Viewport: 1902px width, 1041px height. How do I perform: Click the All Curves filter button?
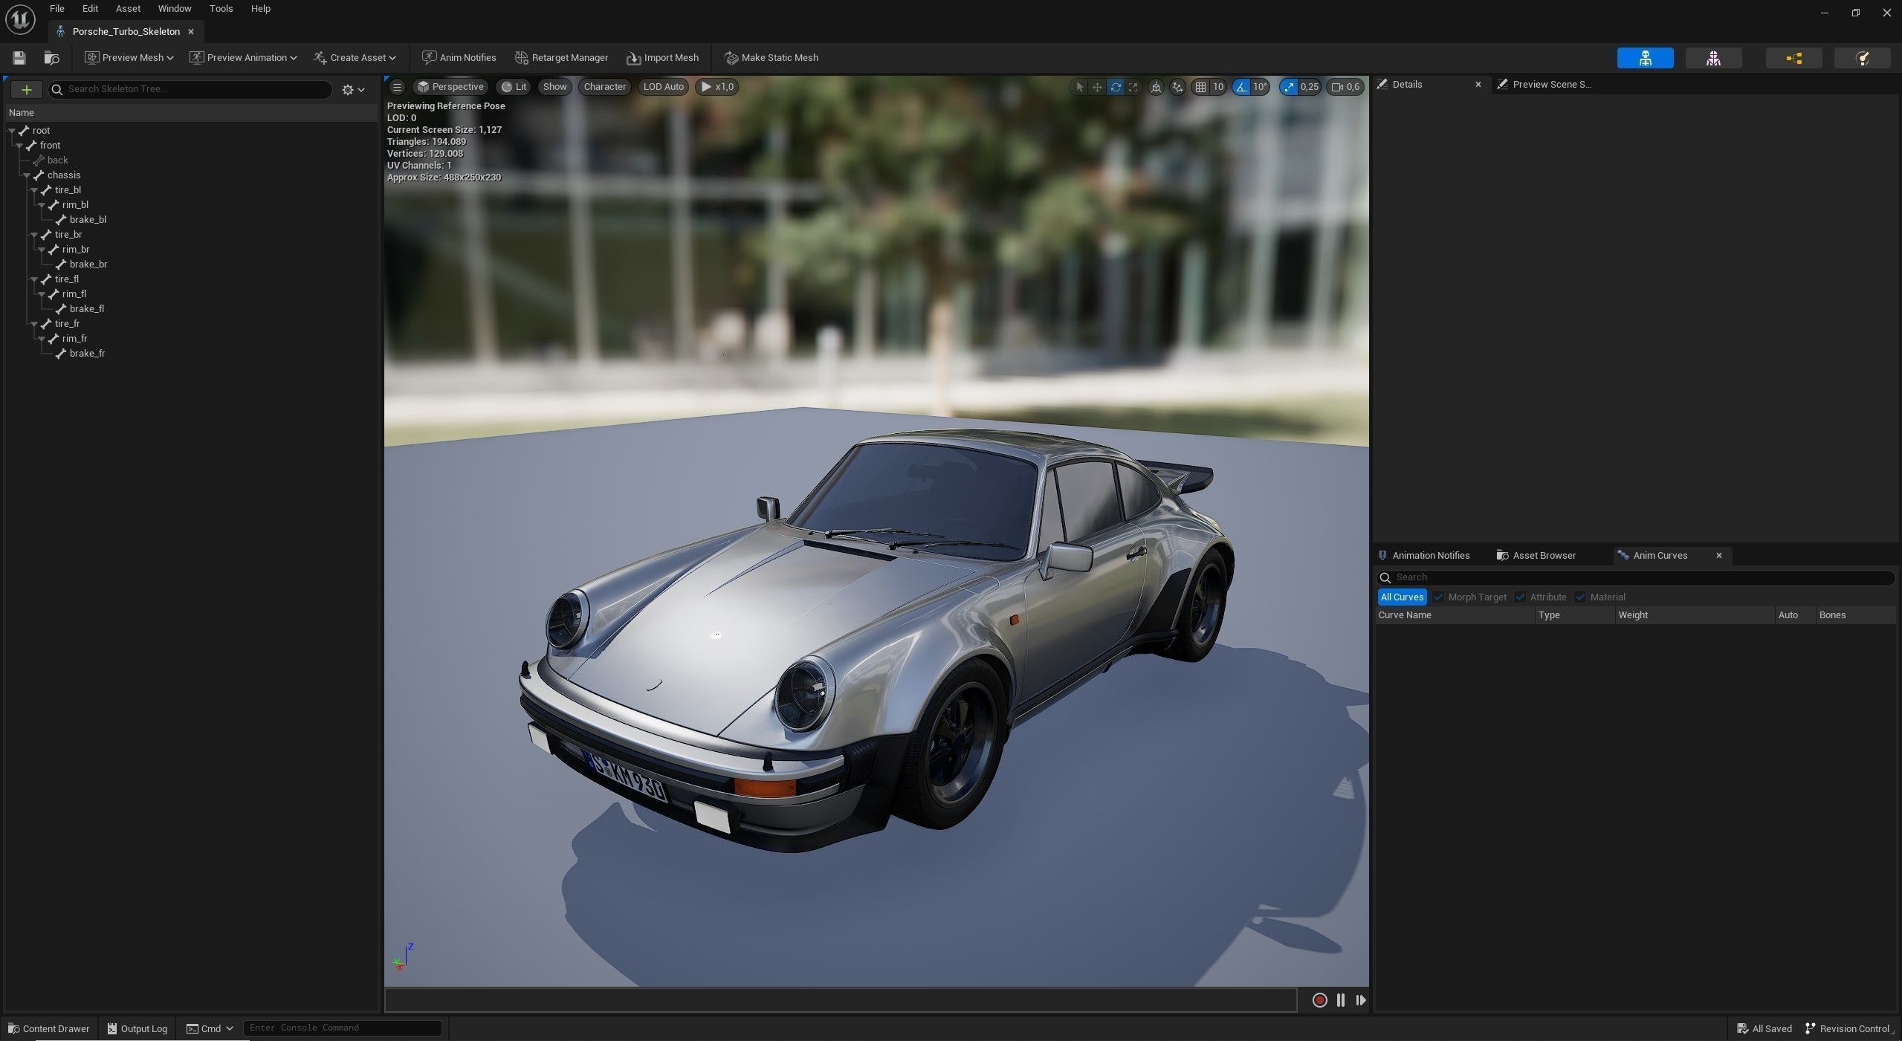[x=1402, y=597]
